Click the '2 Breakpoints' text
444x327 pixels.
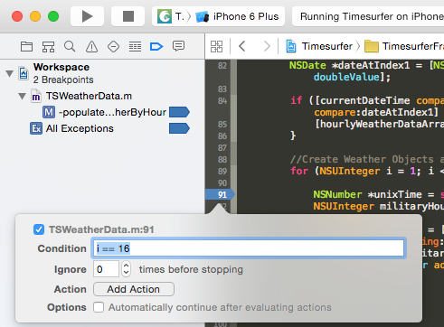pos(63,79)
